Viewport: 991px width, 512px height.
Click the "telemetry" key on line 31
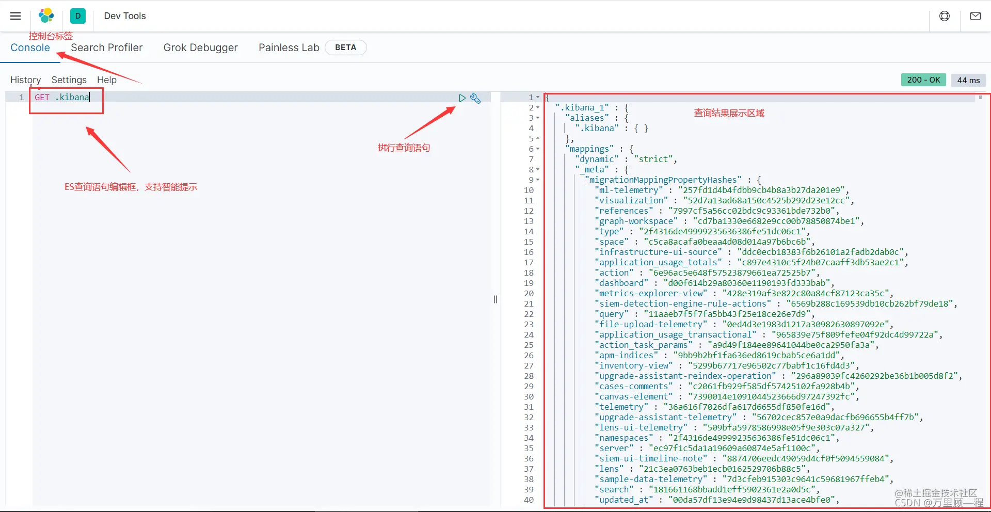tap(621, 407)
